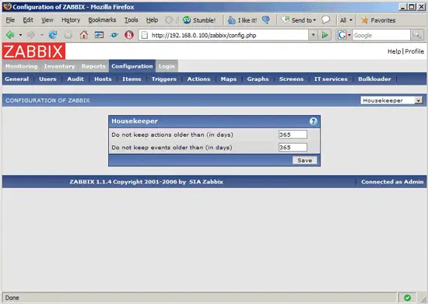Click the search magnifier icon in the Google box

(x=416, y=35)
